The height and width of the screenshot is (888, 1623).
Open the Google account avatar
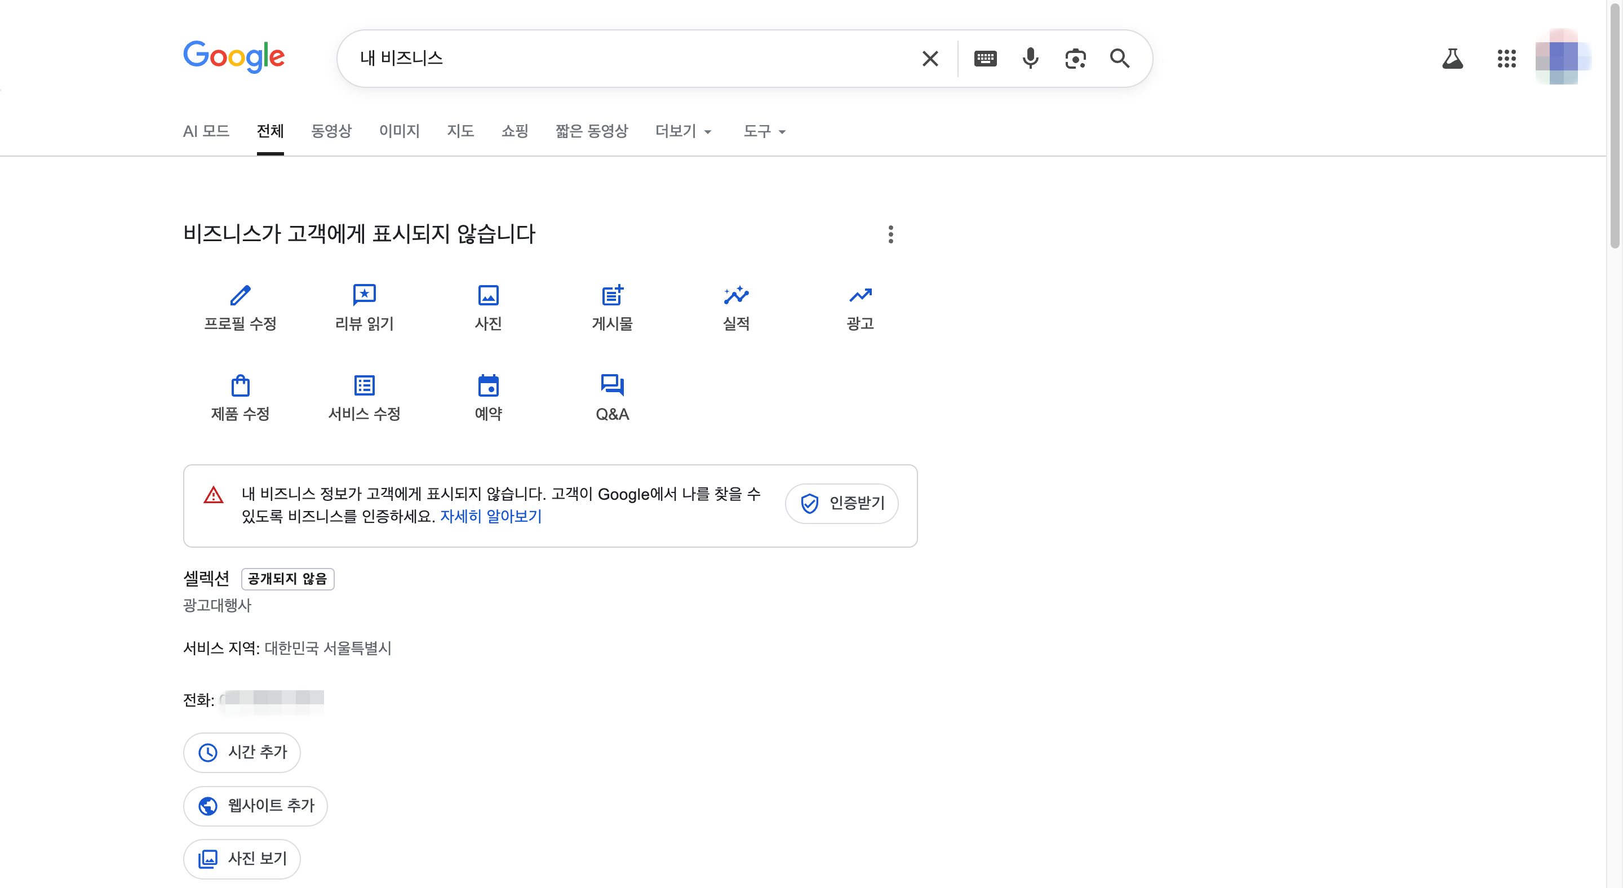[1562, 57]
